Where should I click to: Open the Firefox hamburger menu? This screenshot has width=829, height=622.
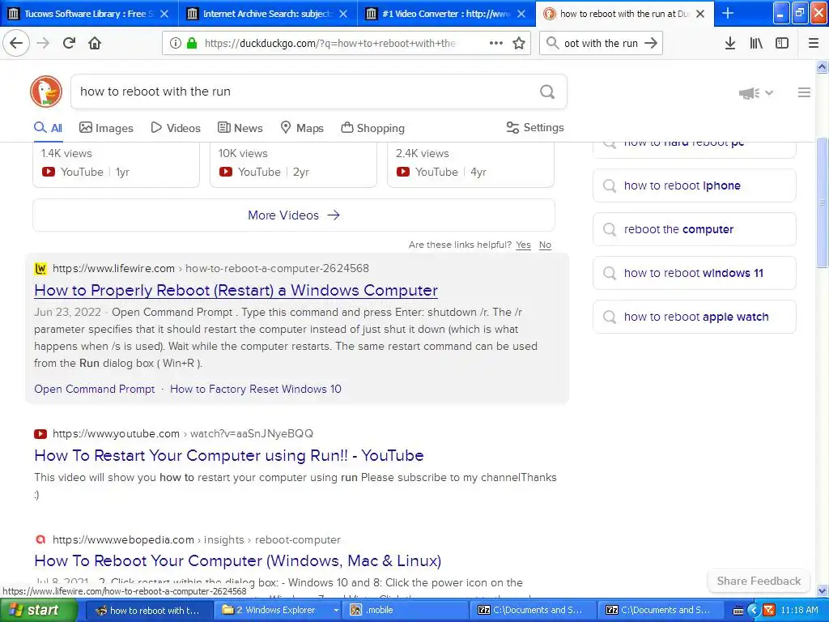click(x=814, y=43)
